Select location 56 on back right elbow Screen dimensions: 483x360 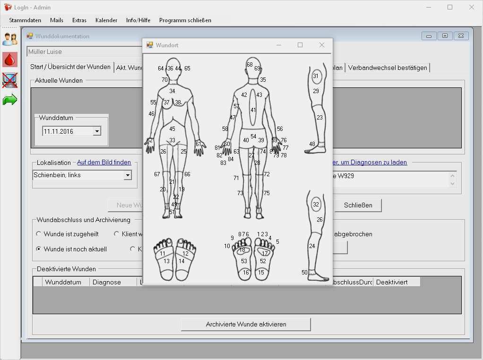(280, 129)
